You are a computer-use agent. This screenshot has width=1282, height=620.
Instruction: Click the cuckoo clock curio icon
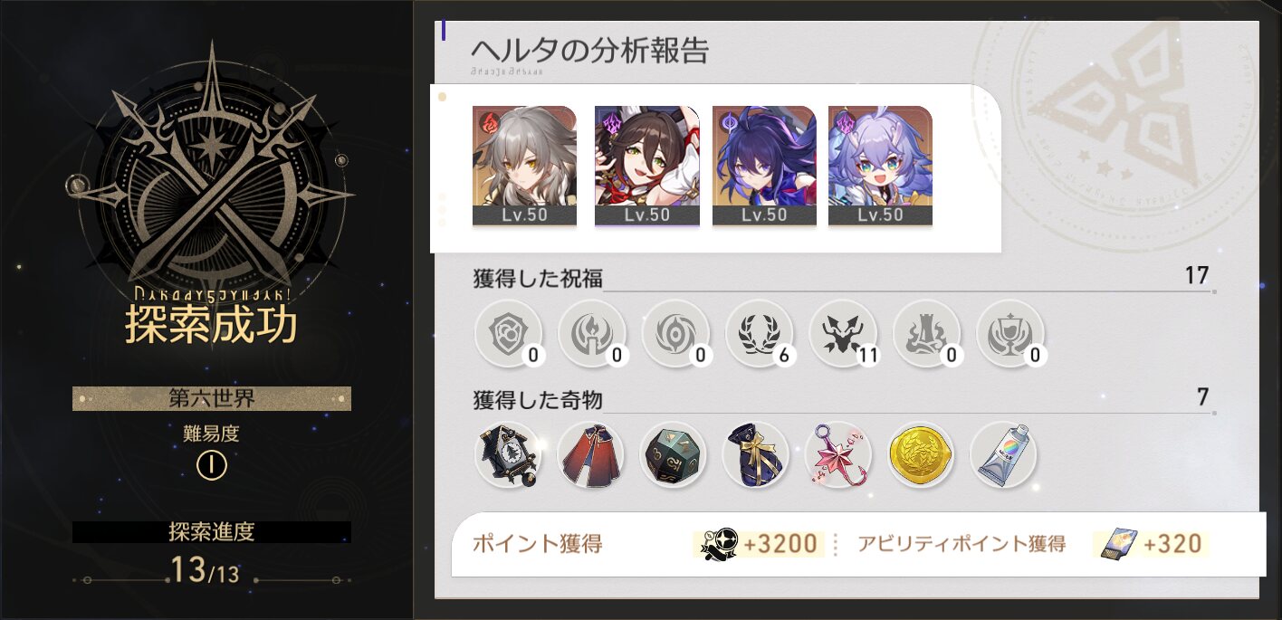coord(507,454)
